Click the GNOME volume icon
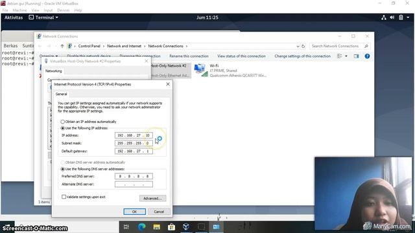This screenshot has width=415, height=233. (392, 17)
